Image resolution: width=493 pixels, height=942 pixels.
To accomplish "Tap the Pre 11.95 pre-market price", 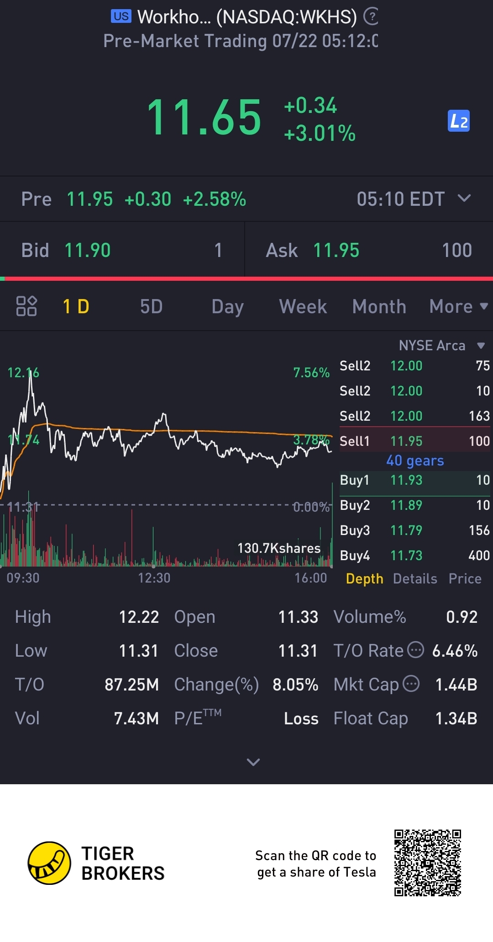I will point(90,199).
